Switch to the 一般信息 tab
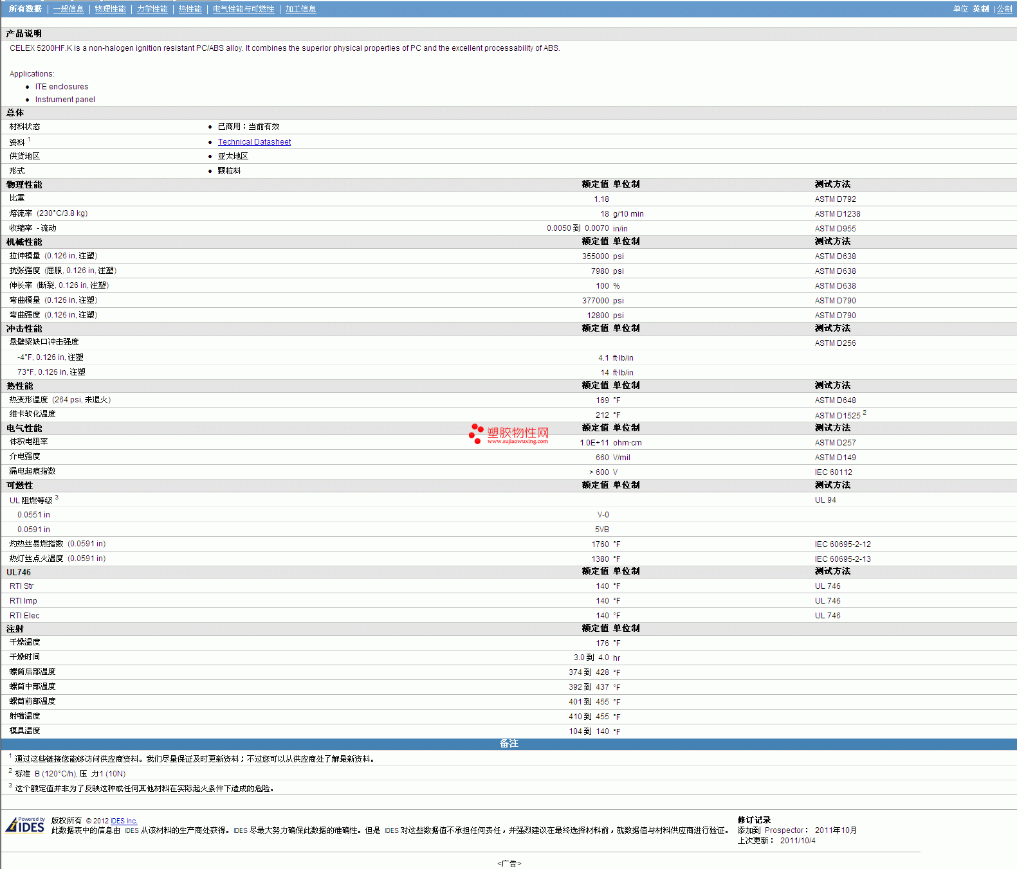This screenshot has width=1017, height=869. pos(68,9)
